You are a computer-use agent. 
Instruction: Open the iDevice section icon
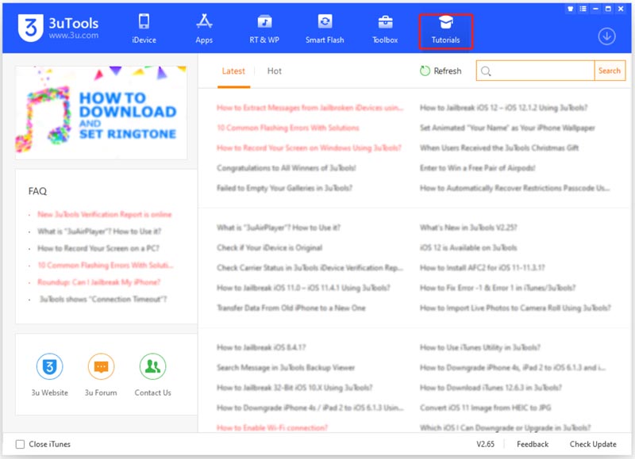[x=144, y=21]
